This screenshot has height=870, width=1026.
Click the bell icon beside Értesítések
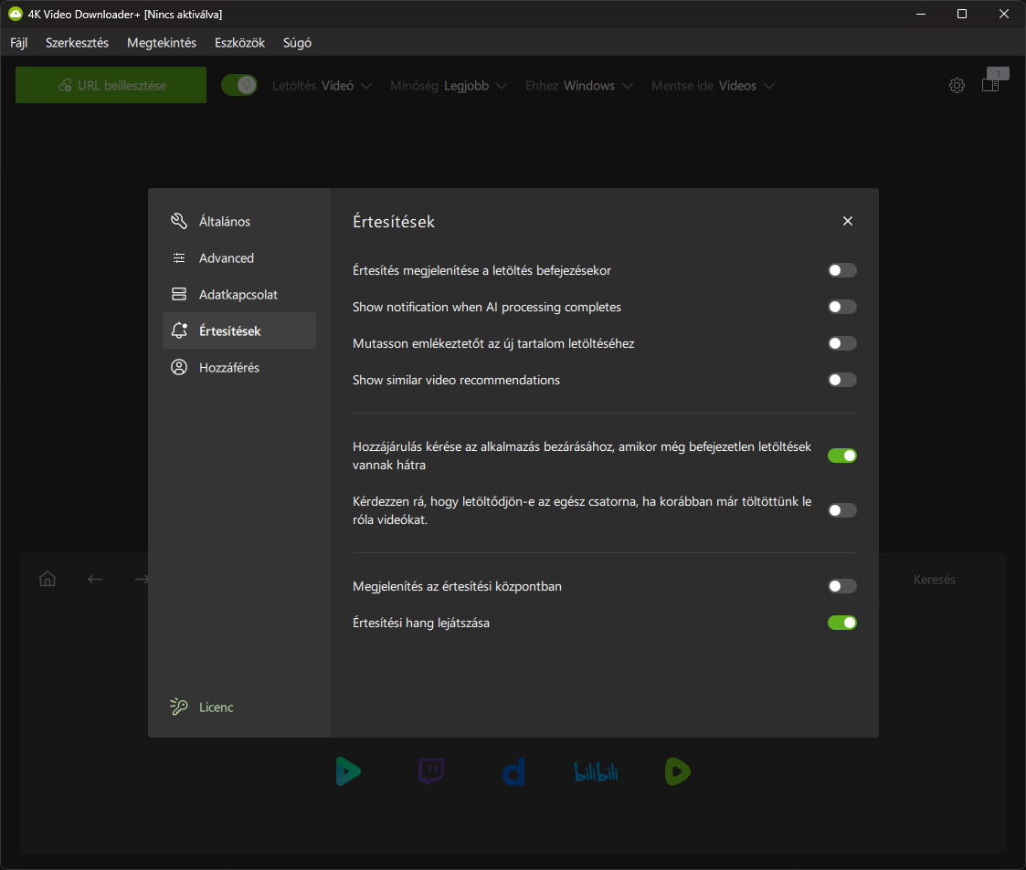(179, 330)
